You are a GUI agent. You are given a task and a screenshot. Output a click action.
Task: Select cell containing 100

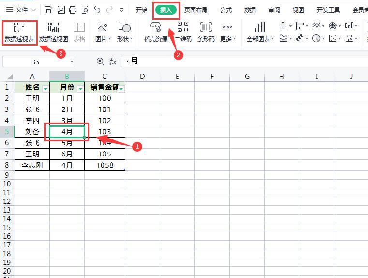[104, 98]
